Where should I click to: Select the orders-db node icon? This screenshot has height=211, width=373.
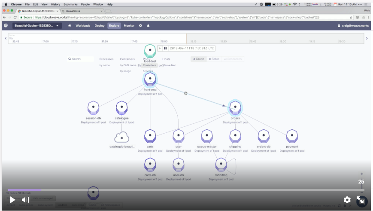point(264,136)
